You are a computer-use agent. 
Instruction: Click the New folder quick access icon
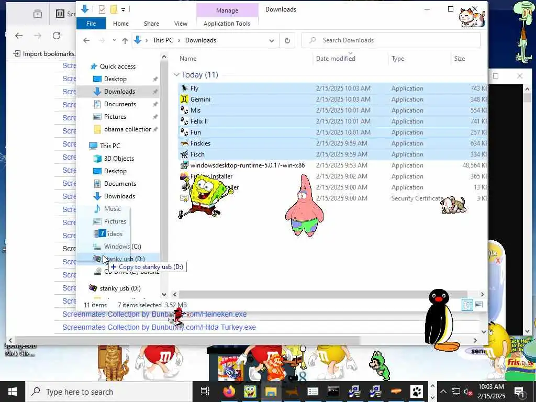[x=114, y=9]
